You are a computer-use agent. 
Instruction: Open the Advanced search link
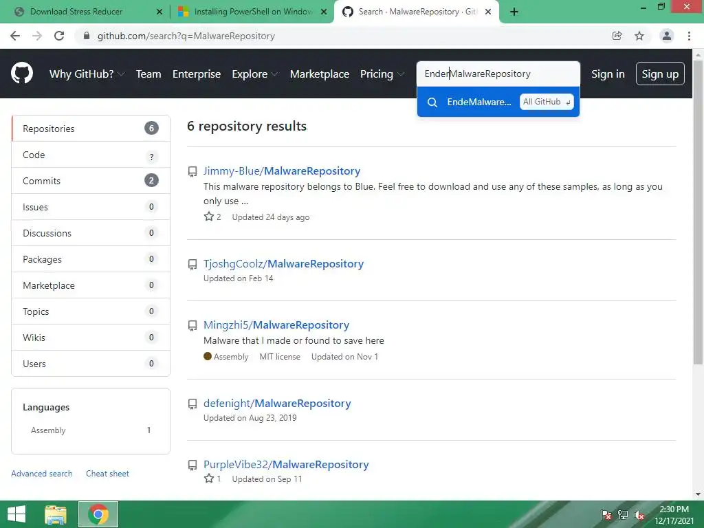pyautogui.click(x=42, y=474)
